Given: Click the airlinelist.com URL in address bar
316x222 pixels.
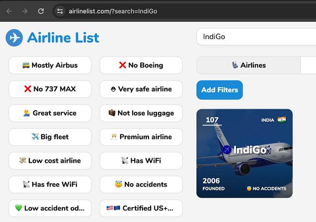Looking at the screenshot, I should (113, 11).
